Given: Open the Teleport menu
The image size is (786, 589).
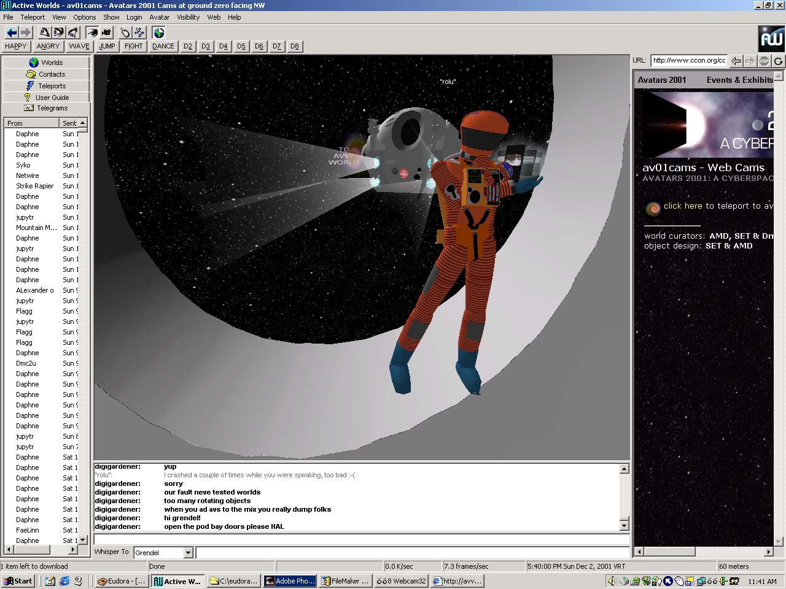Looking at the screenshot, I should [x=33, y=17].
